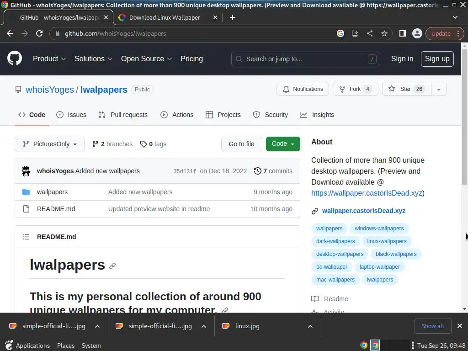468x351 pixels.
Task: Click the install app icon in address bar
Action: (x=355, y=33)
